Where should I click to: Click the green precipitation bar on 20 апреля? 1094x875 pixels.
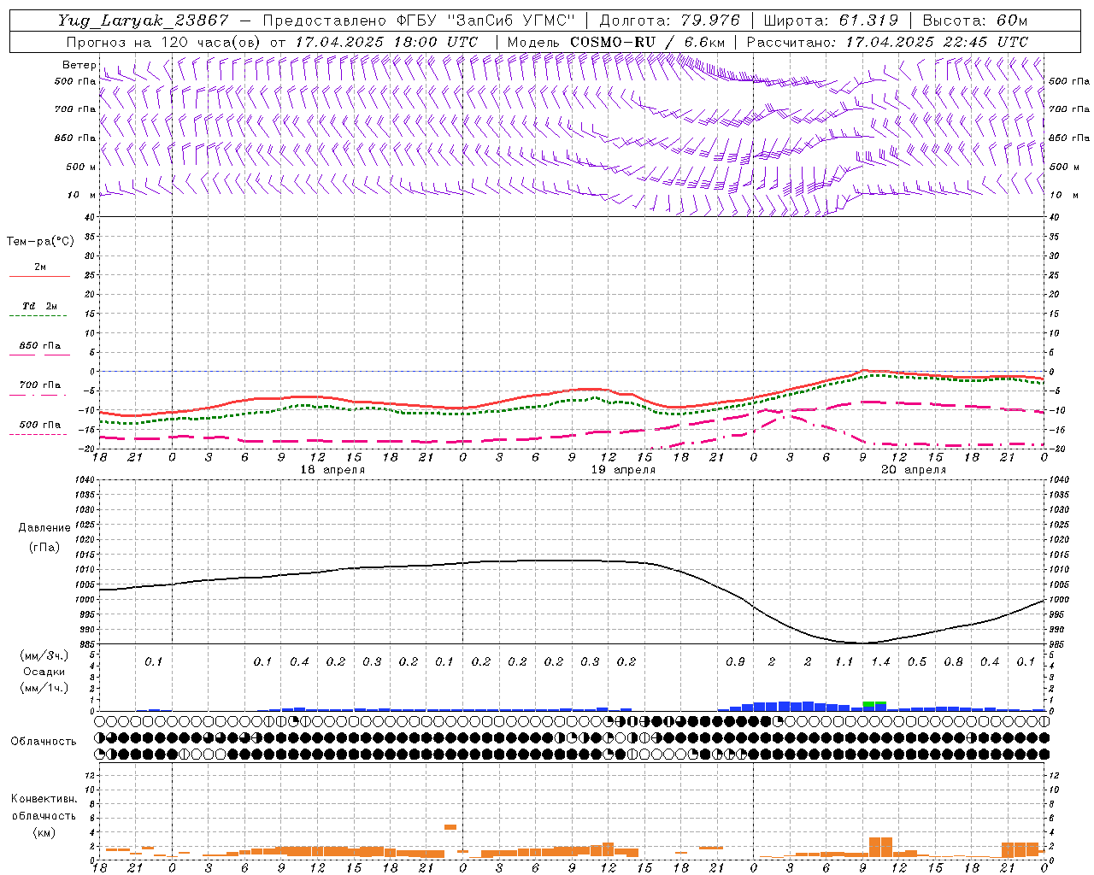(874, 703)
